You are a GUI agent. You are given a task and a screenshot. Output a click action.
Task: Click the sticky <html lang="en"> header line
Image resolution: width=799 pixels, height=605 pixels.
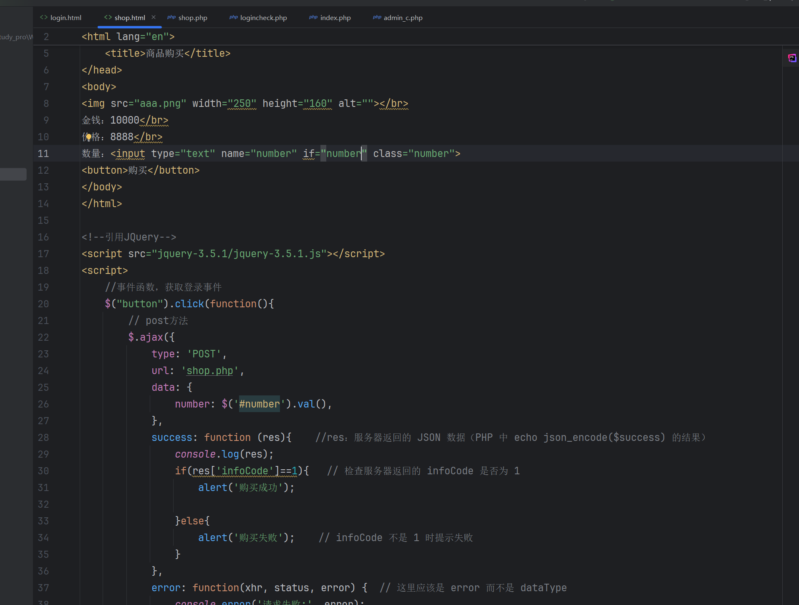point(128,36)
